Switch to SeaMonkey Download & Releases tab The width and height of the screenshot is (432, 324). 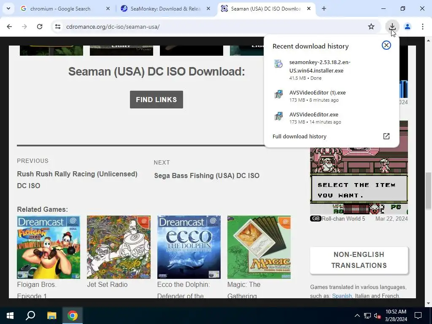coord(165,9)
